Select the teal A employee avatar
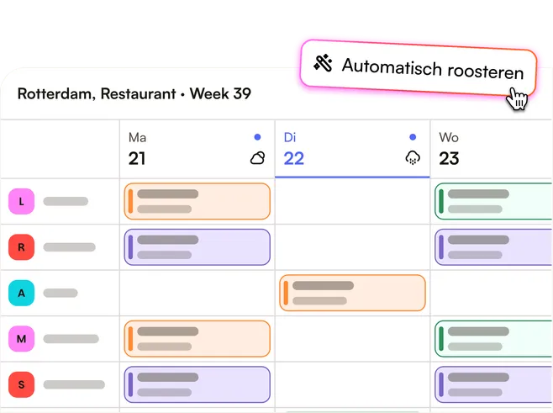The width and height of the screenshot is (553, 413). 22,293
